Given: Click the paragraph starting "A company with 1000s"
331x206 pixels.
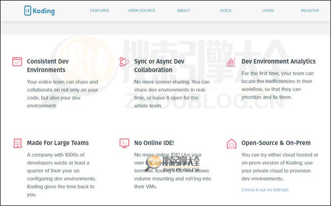Looking at the screenshot, I should tap(61, 174).
